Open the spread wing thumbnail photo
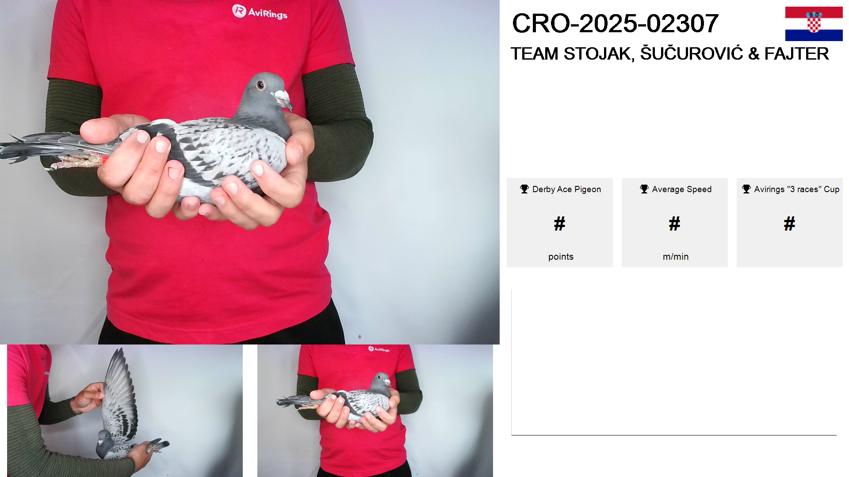 [125, 411]
